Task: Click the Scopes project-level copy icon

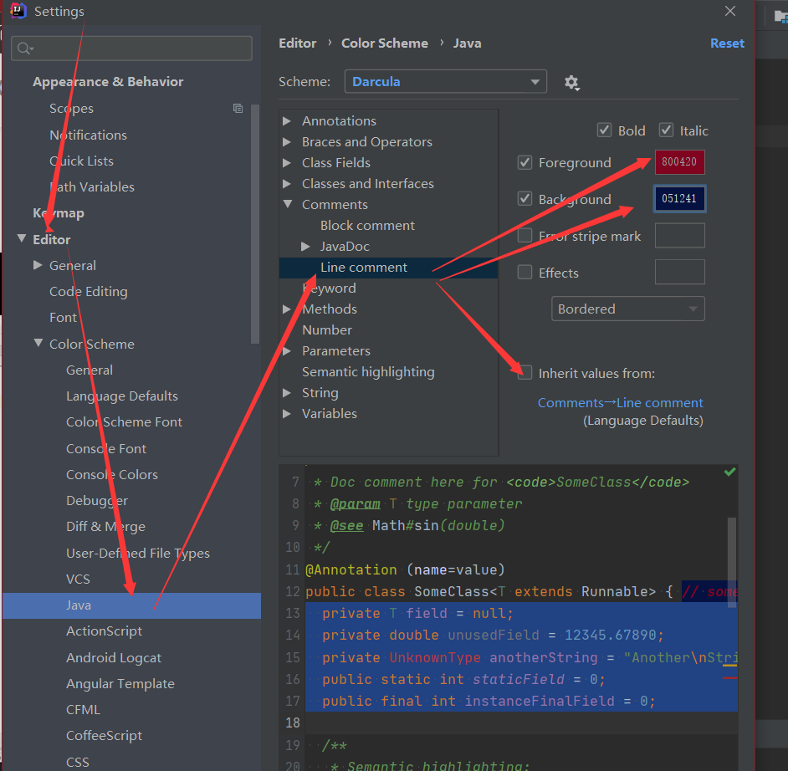Action: click(238, 109)
